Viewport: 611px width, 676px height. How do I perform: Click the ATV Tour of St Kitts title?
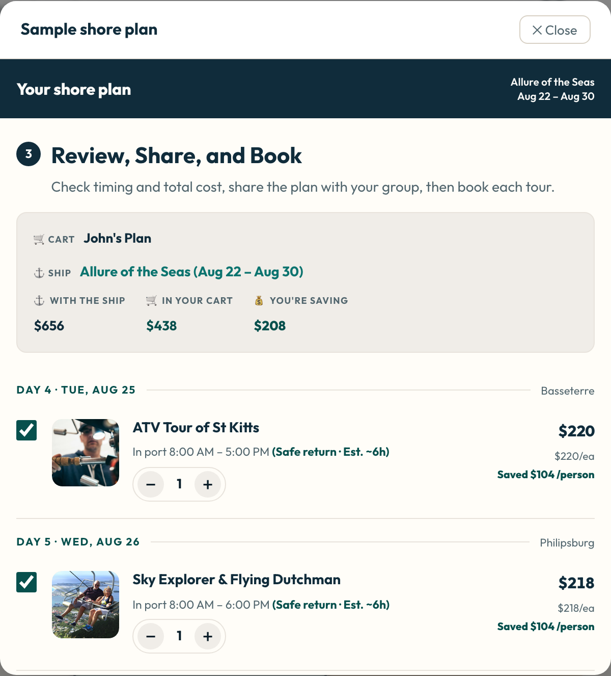(x=196, y=428)
